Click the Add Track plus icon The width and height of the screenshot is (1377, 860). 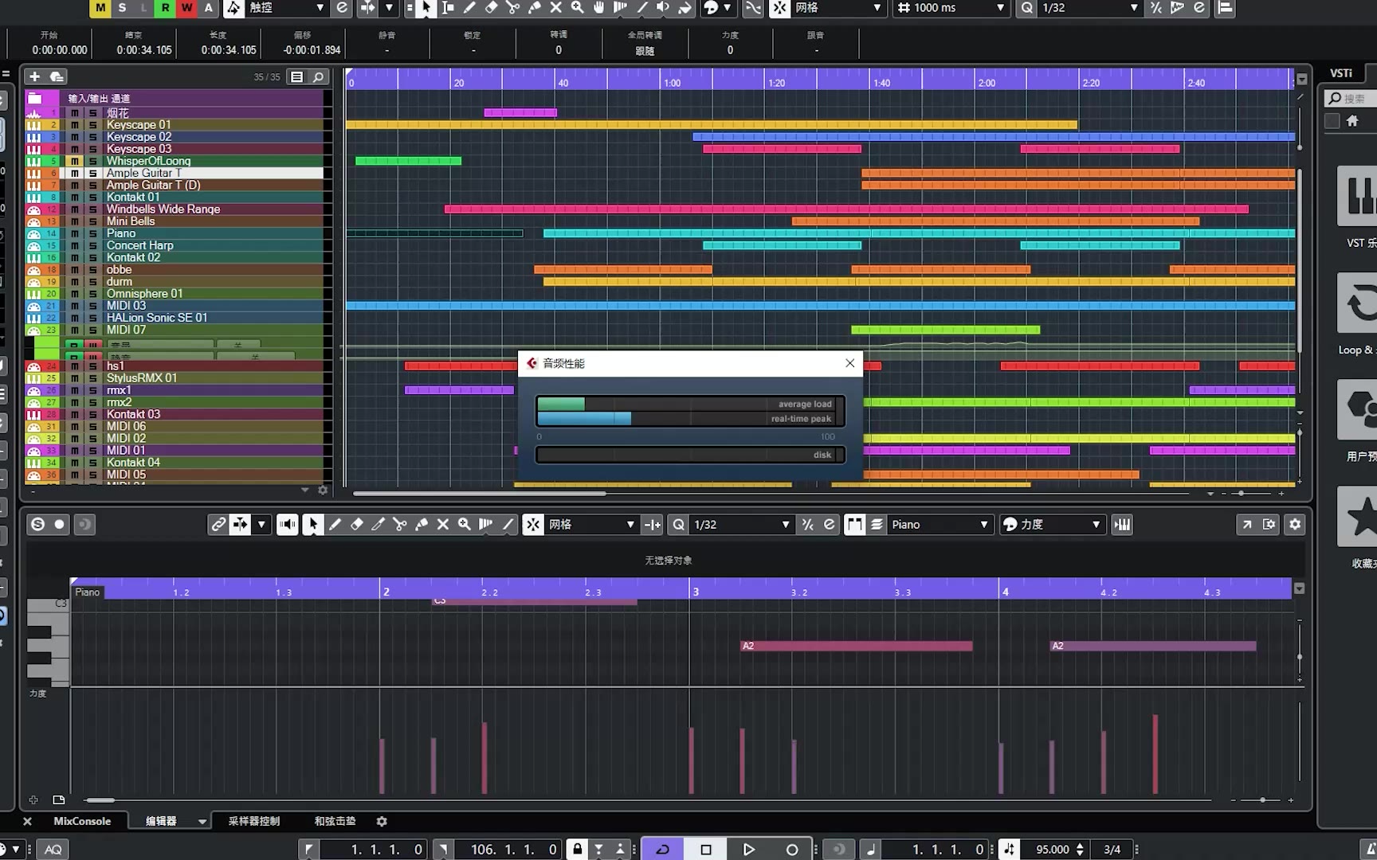pos(35,76)
